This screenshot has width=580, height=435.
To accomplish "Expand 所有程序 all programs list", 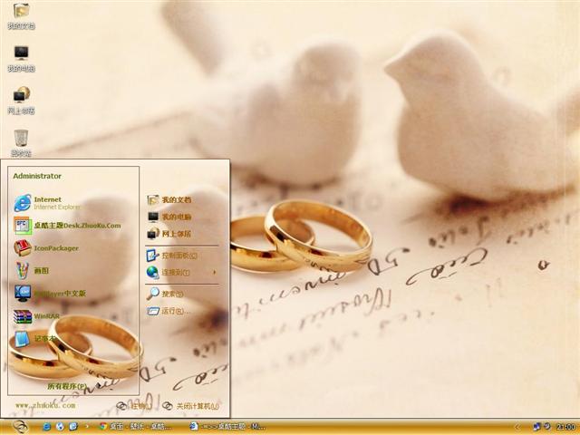I will [x=66, y=386].
